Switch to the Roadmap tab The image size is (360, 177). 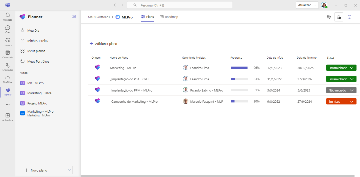click(x=169, y=17)
